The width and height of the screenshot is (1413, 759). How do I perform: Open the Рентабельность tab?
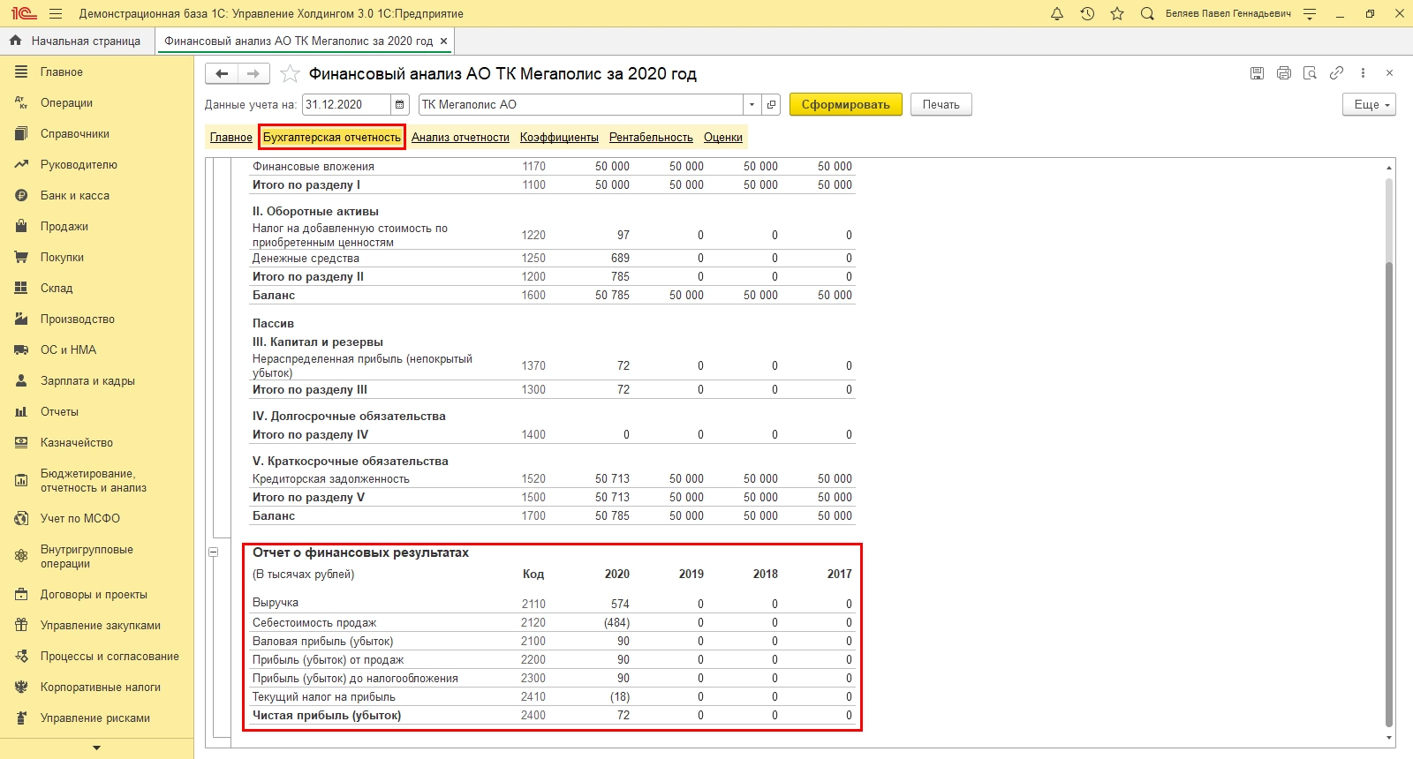pyautogui.click(x=651, y=137)
